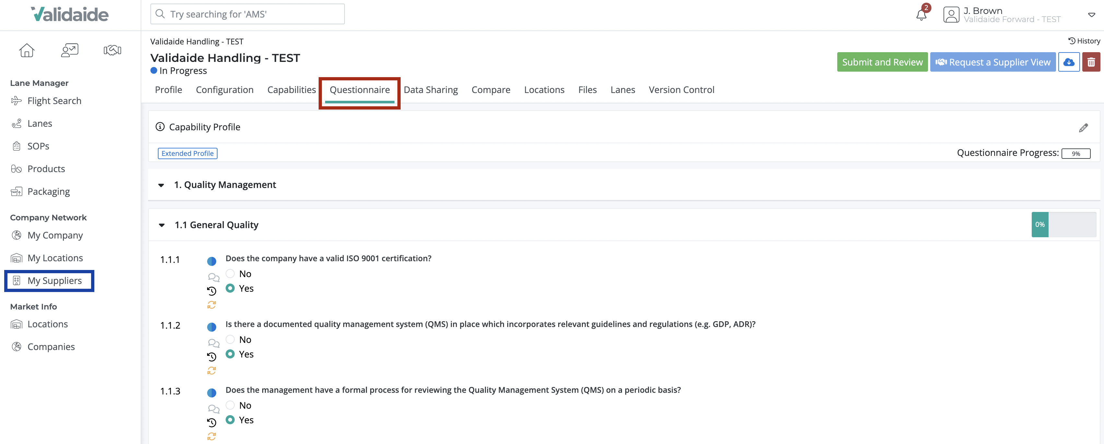The width and height of the screenshot is (1104, 444).
Task: Open Companies under Market Info
Action: coord(51,347)
